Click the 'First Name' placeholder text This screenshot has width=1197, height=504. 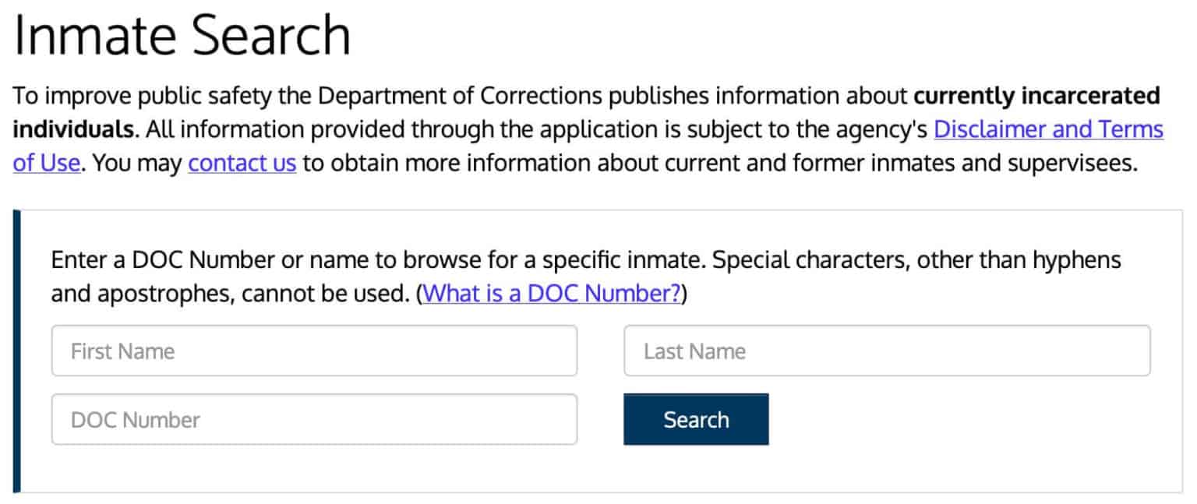122,351
